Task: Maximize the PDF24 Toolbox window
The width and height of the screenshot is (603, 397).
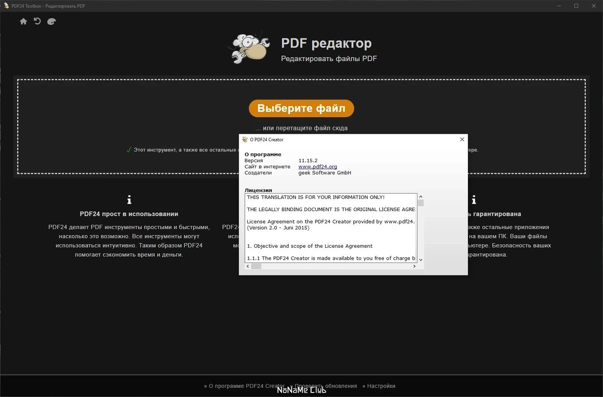Action: [x=576, y=6]
